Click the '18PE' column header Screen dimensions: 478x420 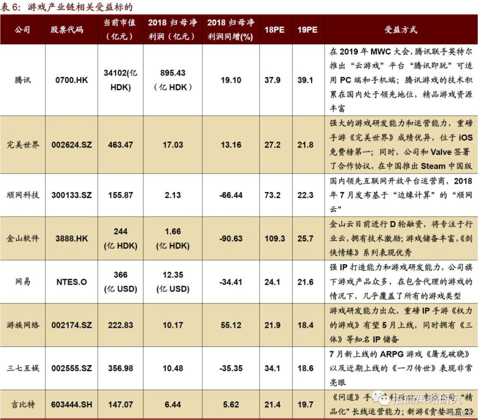[274, 30]
